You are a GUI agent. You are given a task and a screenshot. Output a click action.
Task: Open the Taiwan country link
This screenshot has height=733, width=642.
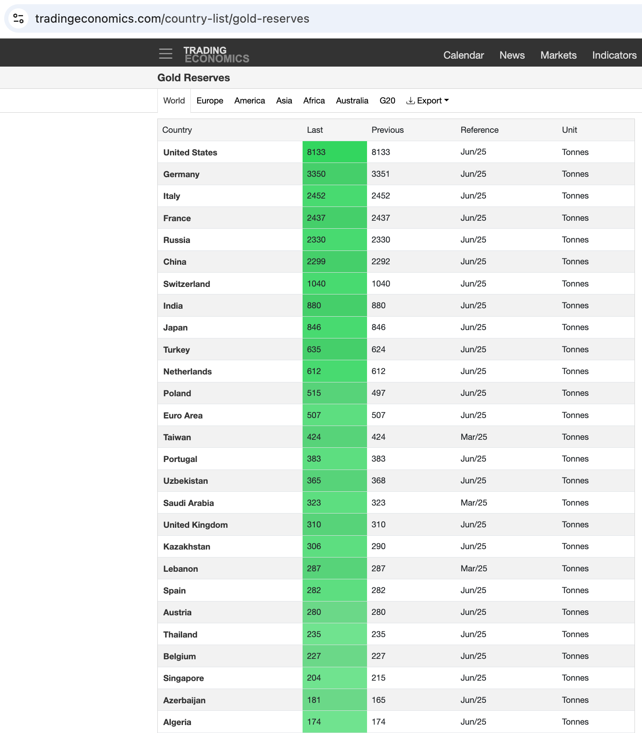click(x=177, y=437)
